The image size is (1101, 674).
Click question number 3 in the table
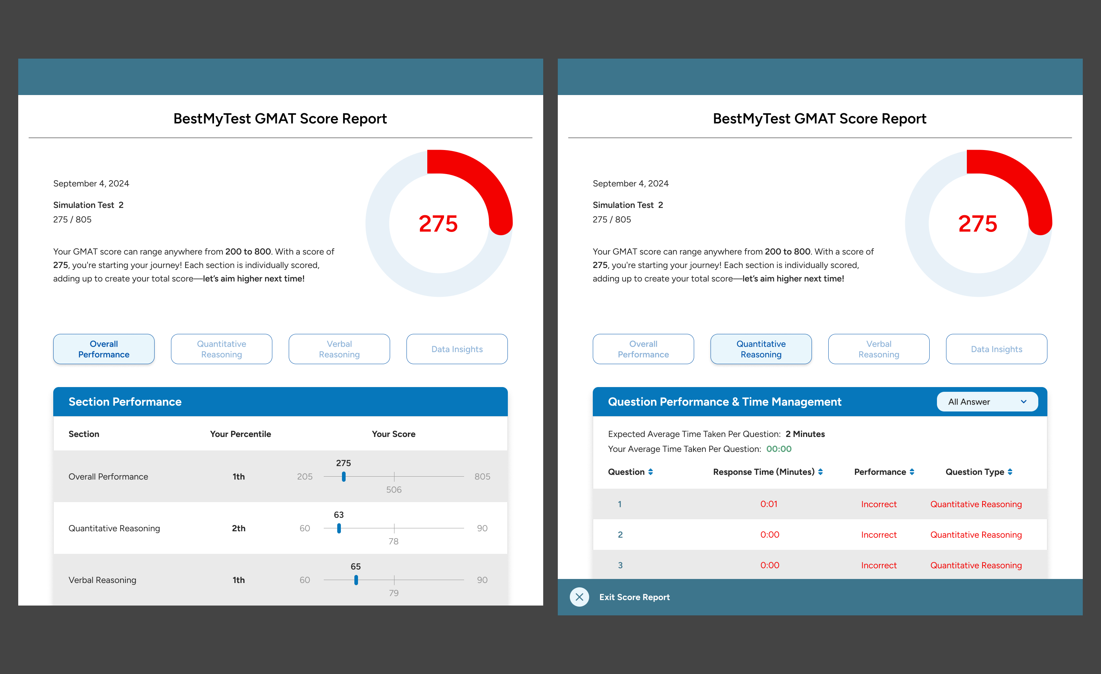tap(620, 565)
